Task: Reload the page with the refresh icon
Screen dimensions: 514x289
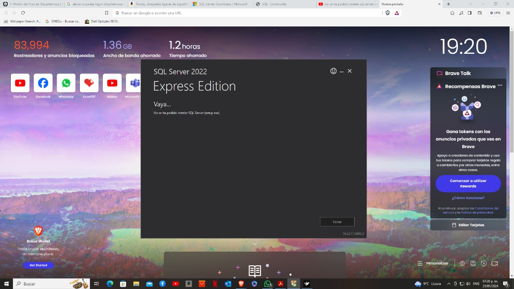Action: click(x=23, y=13)
